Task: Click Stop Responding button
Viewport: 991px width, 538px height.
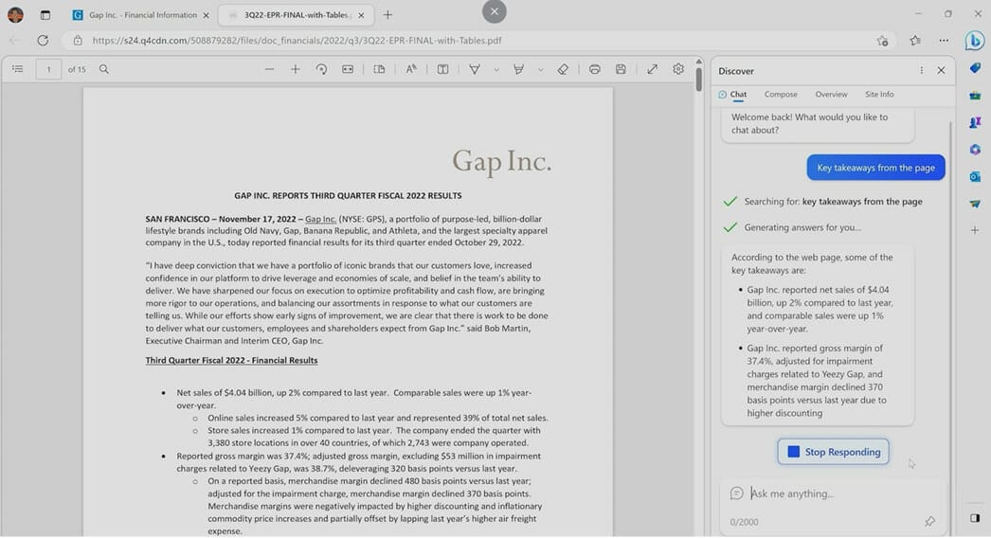Action: pos(833,452)
